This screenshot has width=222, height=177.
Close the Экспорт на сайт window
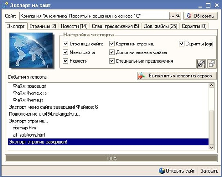tap(217, 5)
